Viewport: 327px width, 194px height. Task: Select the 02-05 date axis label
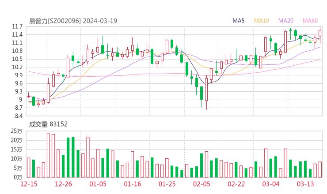[202, 184]
